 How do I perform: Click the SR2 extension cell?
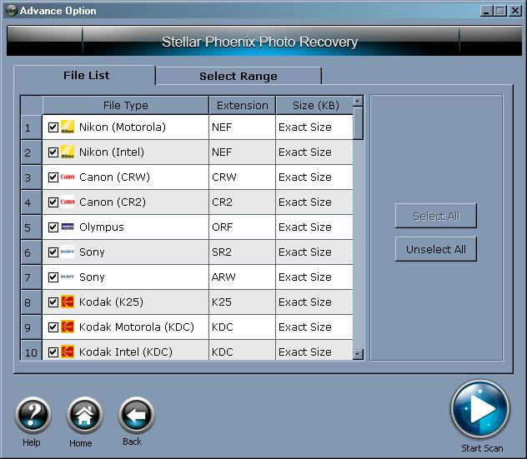[x=242, y=252]
